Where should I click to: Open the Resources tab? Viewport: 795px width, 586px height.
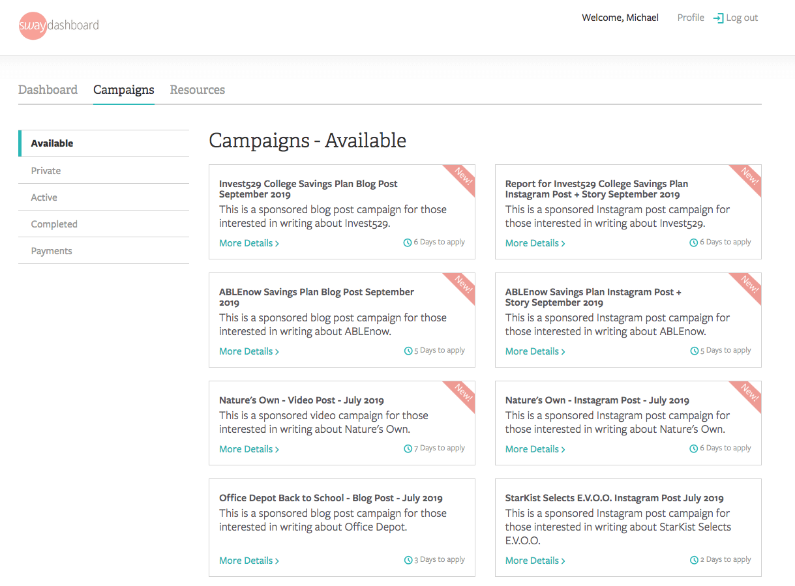click(198, 90)
